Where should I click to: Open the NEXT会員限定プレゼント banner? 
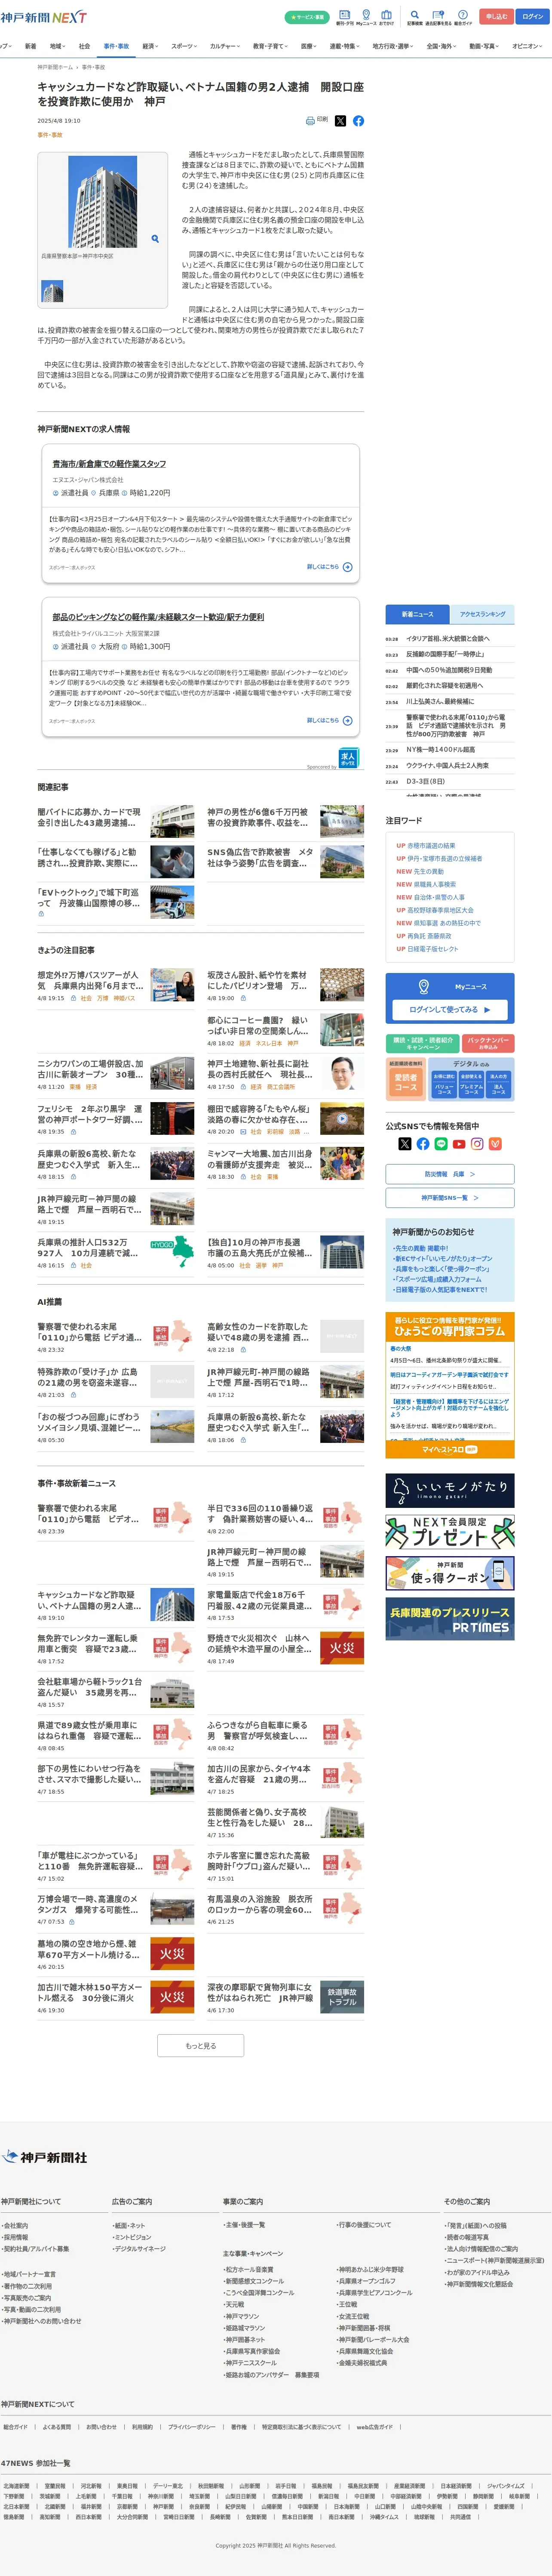click(450, 1533)
